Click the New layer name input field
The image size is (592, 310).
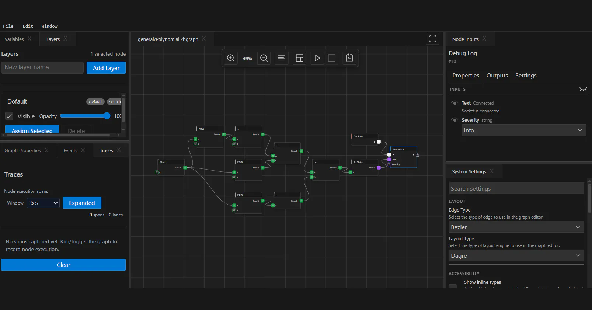click(42, 67)
